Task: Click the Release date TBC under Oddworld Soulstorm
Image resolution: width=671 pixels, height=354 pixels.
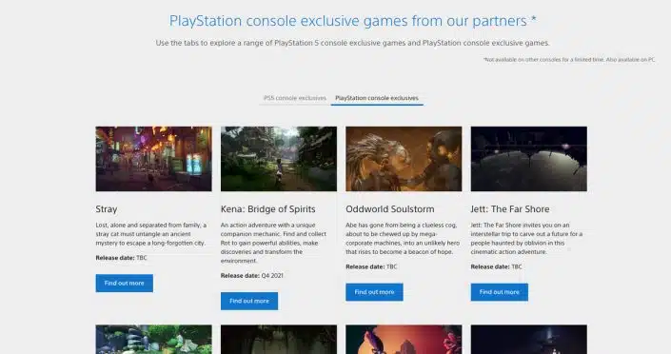Action: tap(371, 266)
